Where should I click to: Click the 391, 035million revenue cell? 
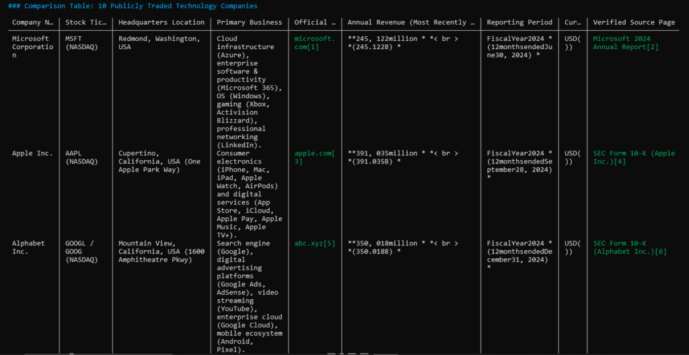pyautogui.click(x=403, y=157)
